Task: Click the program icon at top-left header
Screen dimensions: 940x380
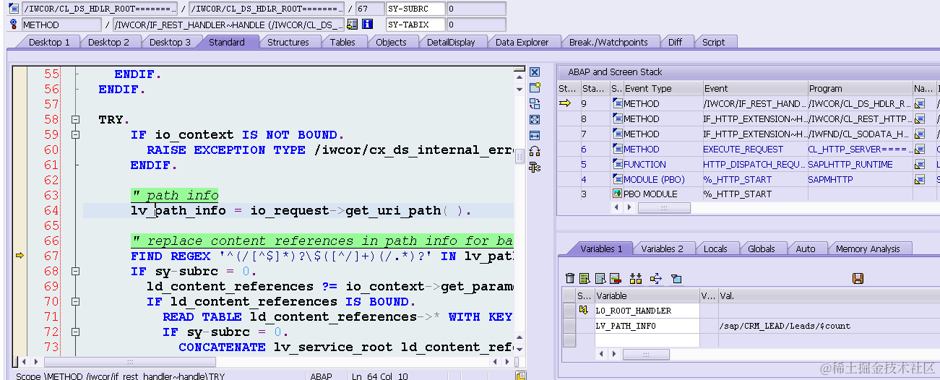Action: [14, 9]
